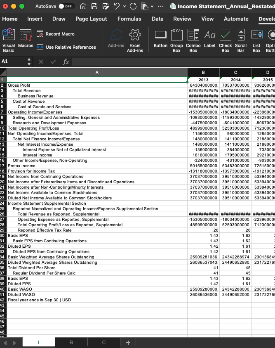The image size is (275, 348).
Task: Click the Save floppy disk icon
Action: click(x=94, y=6)
